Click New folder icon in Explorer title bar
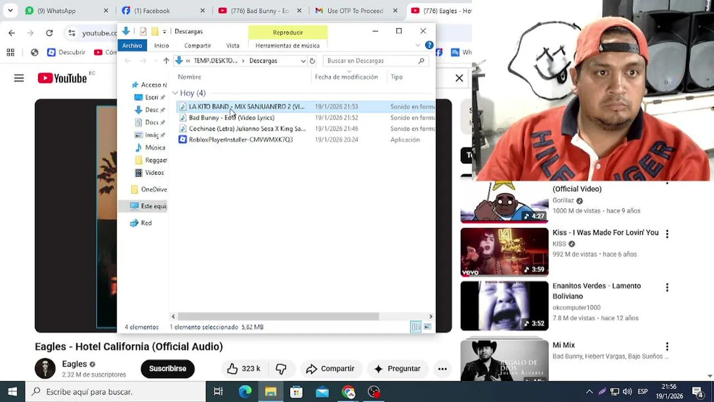The width and height of the screenshot is (714, 402). 155,31
